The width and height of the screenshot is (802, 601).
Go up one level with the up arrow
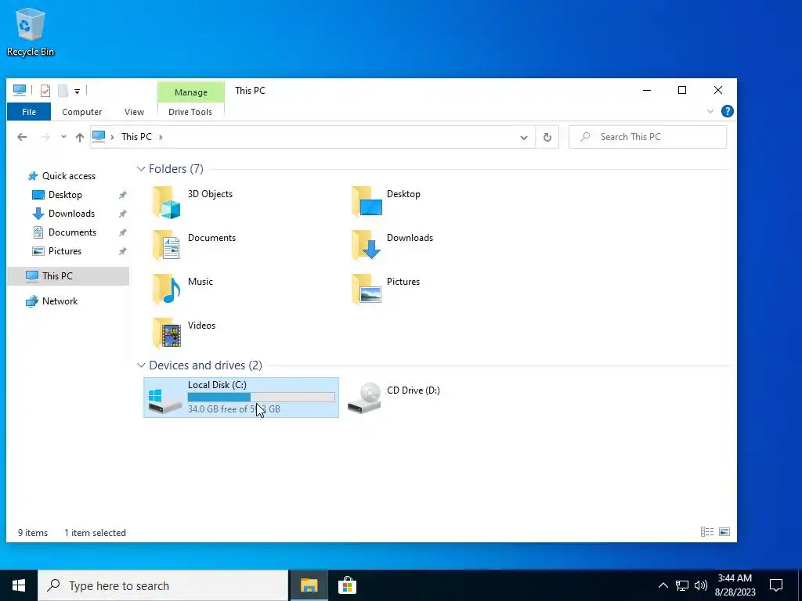pos(79,137)
